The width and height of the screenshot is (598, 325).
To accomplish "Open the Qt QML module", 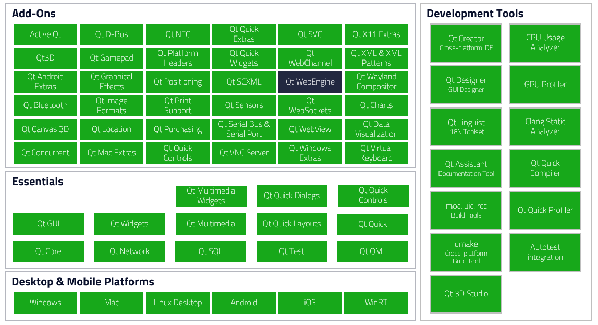I will 373,251.
